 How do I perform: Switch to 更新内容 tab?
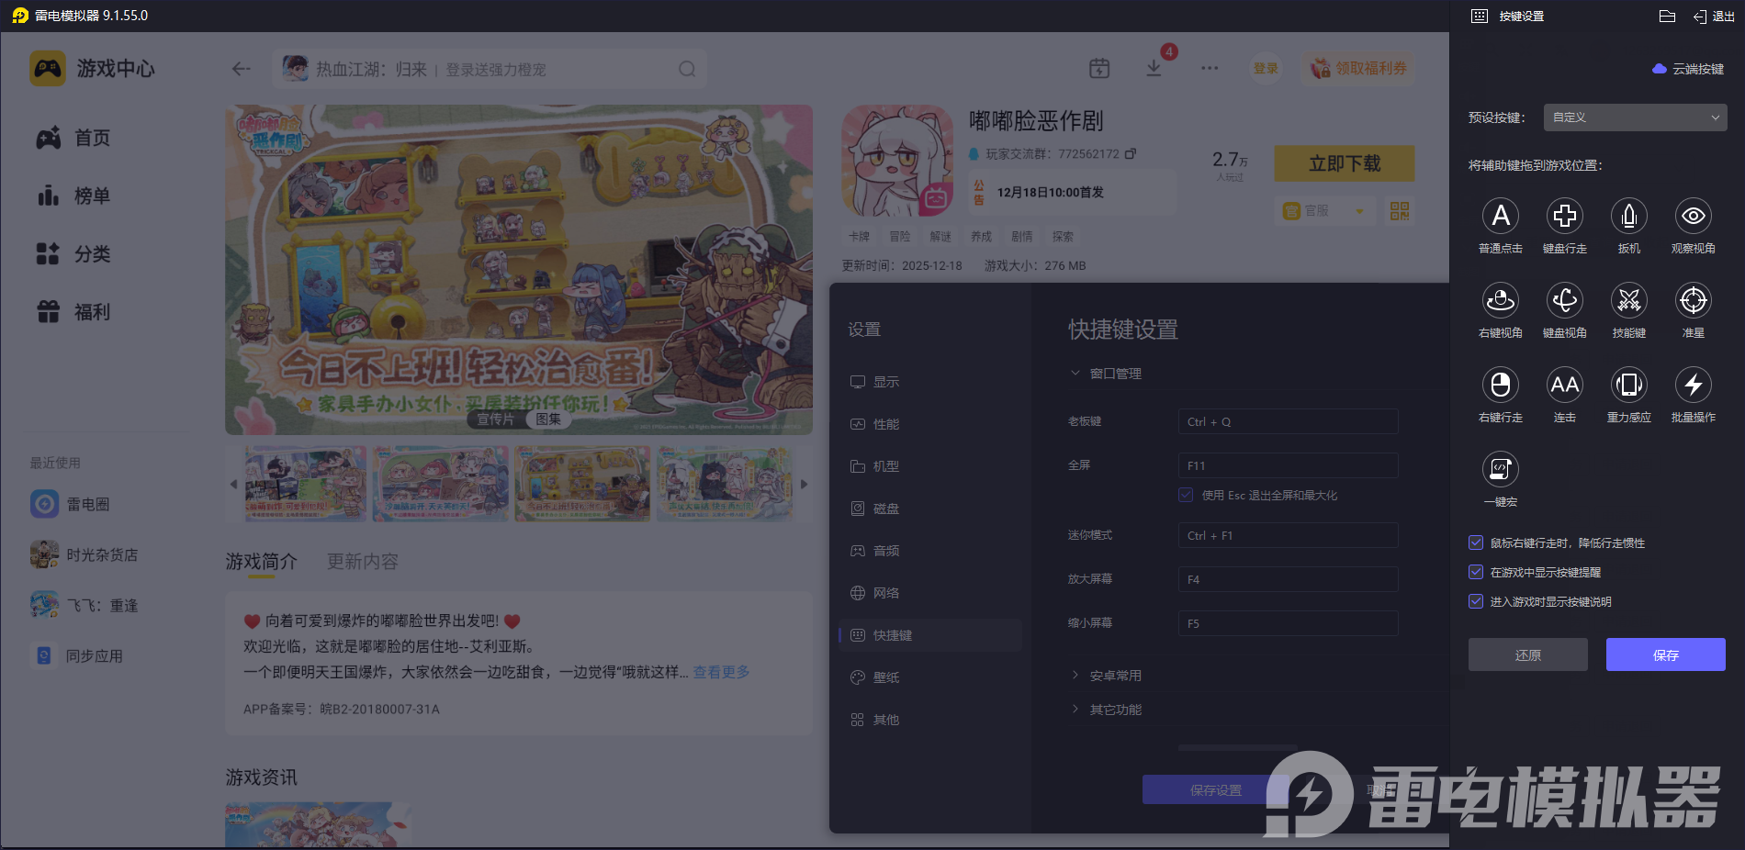pyautogui.click(x=363, y=562)
